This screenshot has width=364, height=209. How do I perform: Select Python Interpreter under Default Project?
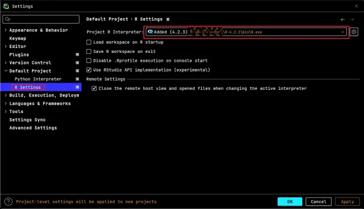pyautogui.click(x=38, y=79)
